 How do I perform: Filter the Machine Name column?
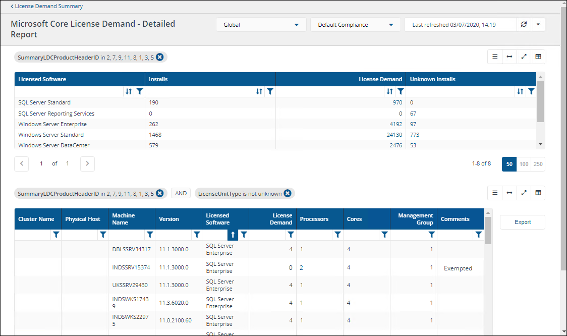(x=150, y=235)
